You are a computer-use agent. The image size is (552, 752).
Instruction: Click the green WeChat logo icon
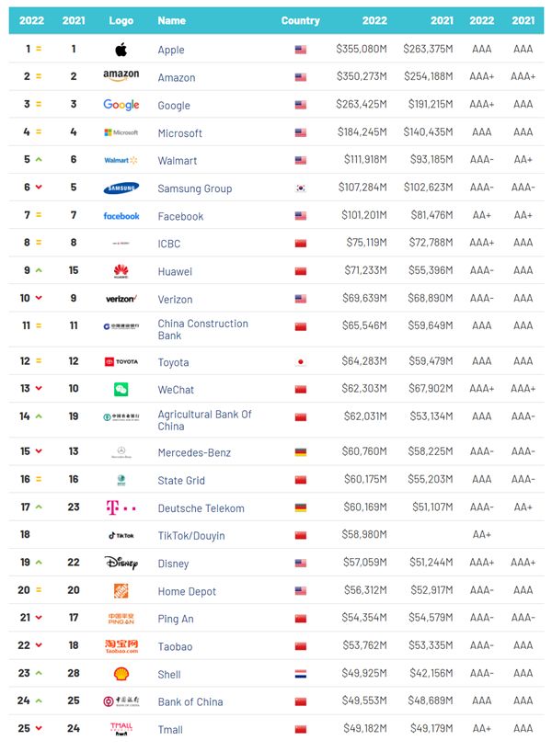(x=121, y=389)
